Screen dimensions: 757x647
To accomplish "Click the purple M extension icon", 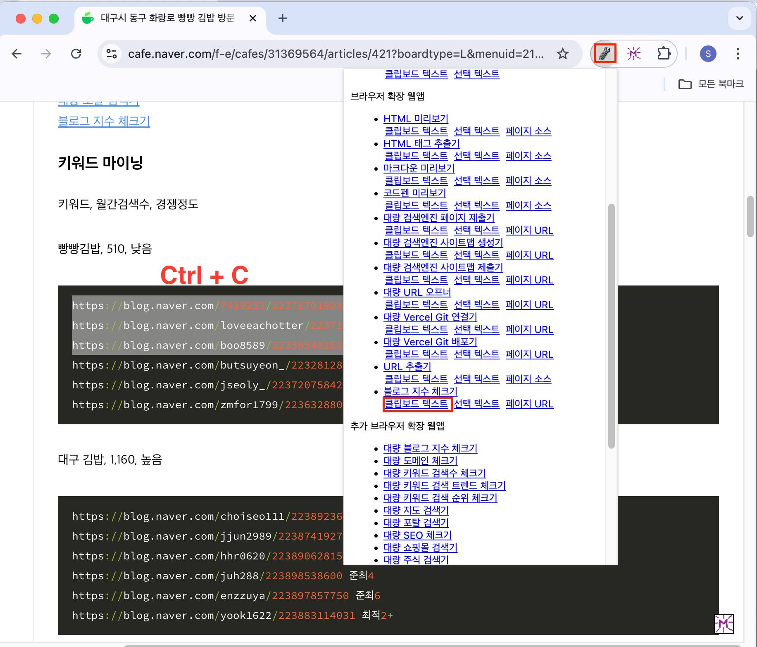I will tap(633, 54).
